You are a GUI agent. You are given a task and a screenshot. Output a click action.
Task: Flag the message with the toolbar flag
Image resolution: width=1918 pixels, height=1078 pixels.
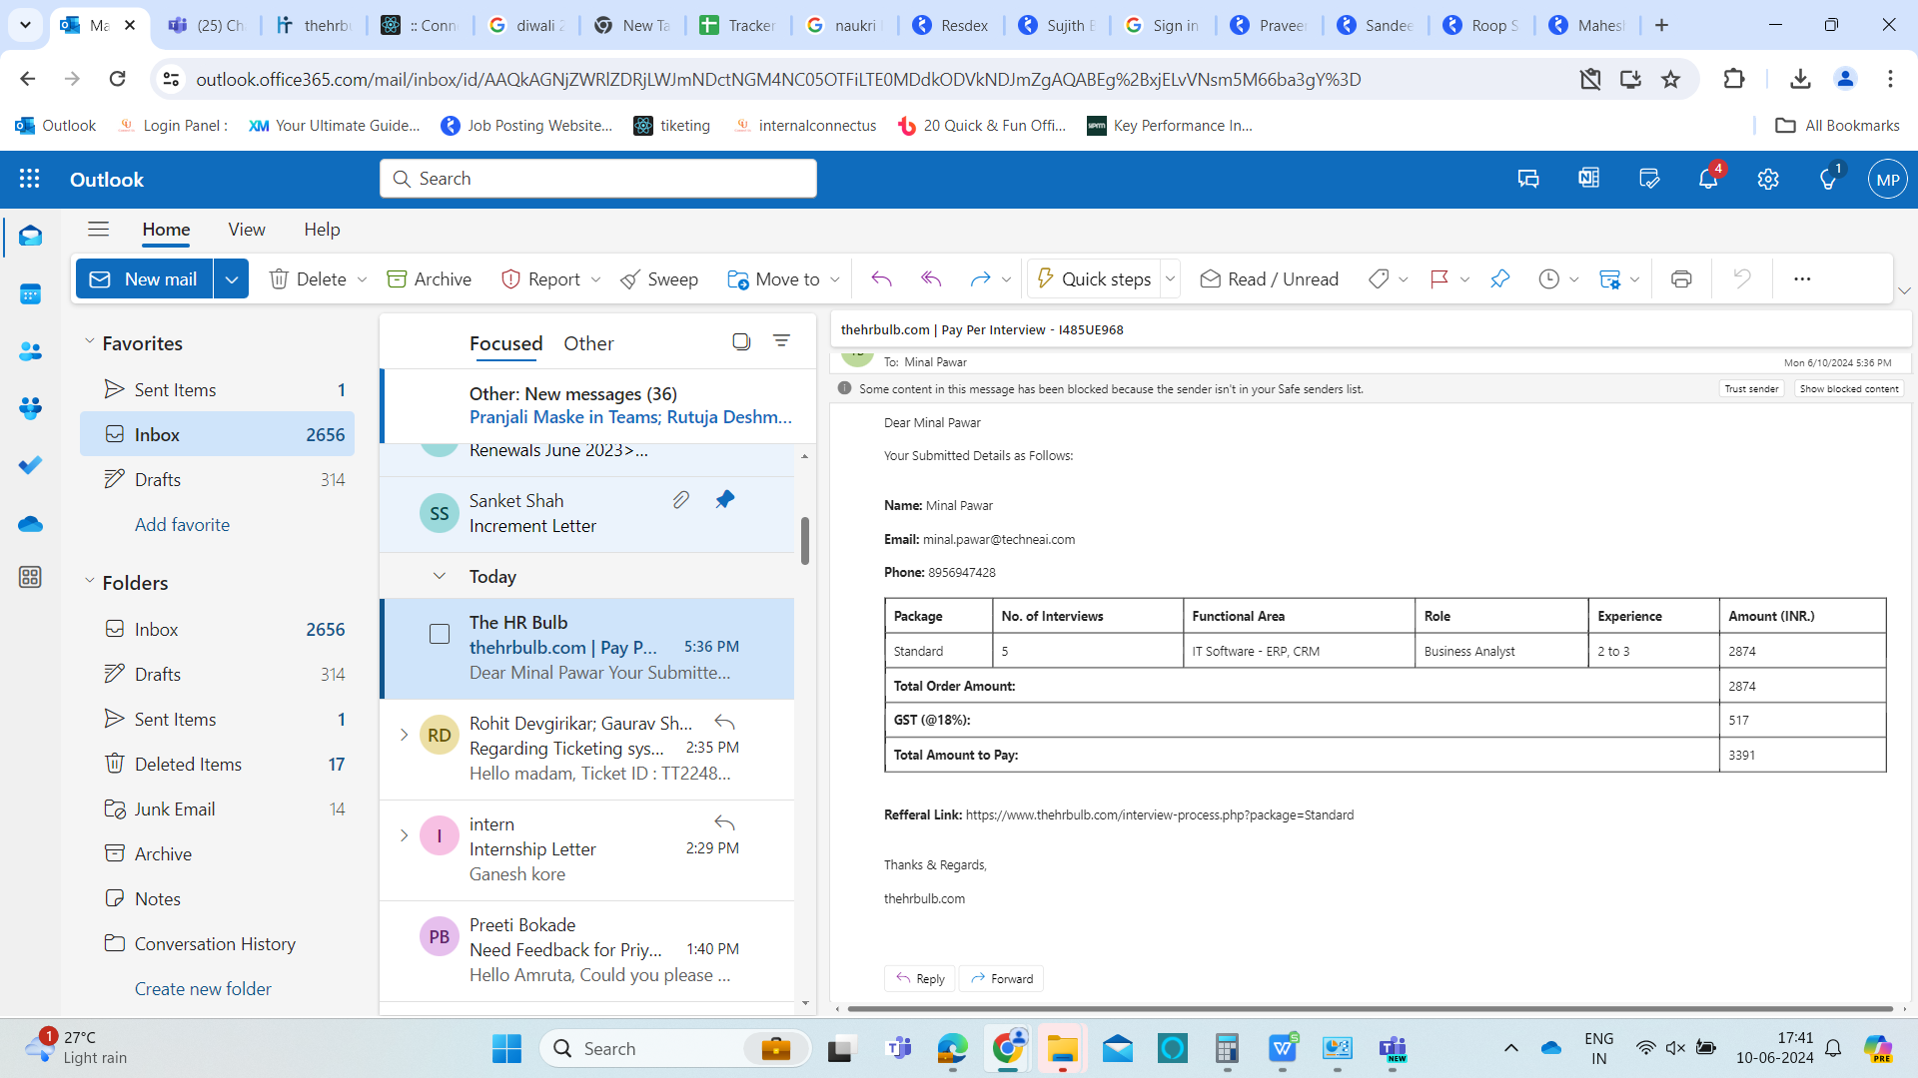1439,279
